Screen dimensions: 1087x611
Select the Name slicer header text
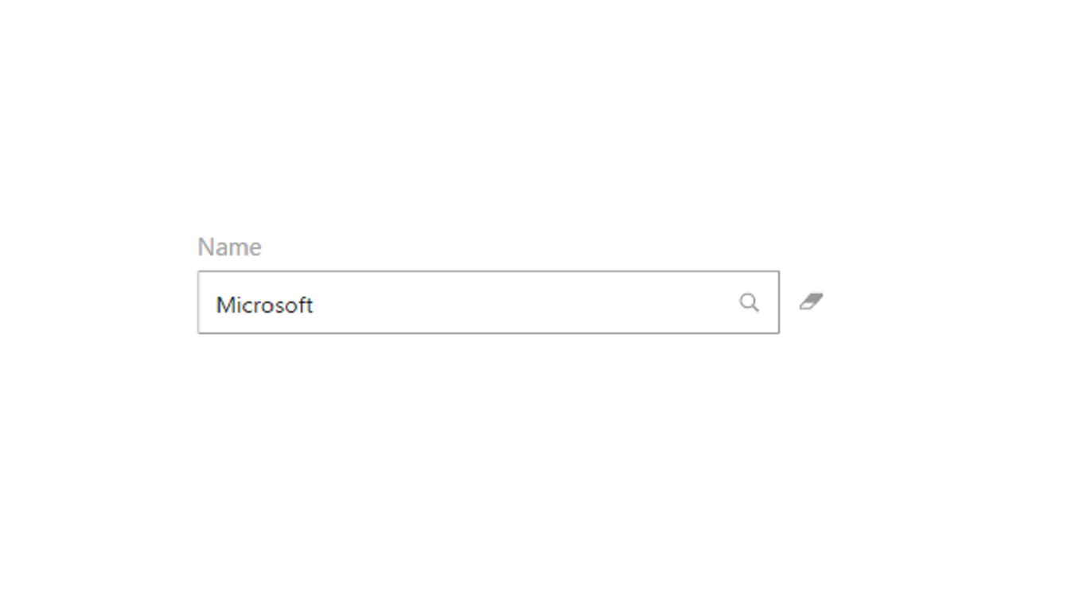point(229,247)
